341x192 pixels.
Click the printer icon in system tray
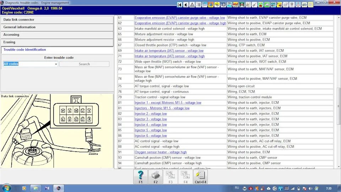[244, 188]
